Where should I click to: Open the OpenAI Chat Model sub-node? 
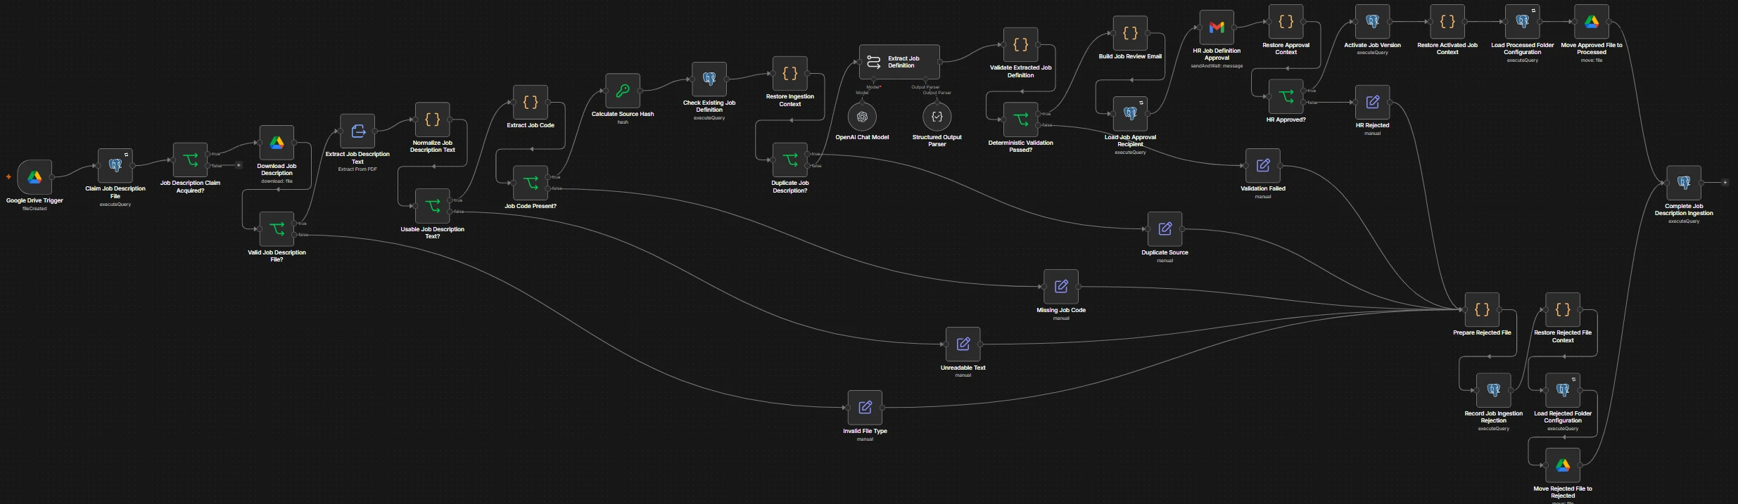(x=862, y=117)
